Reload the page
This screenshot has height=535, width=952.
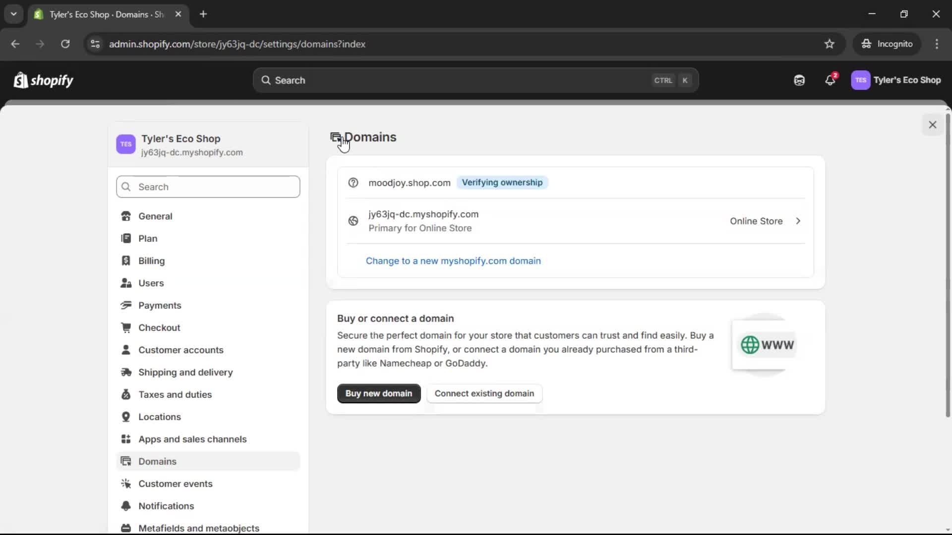coord(65,44)
